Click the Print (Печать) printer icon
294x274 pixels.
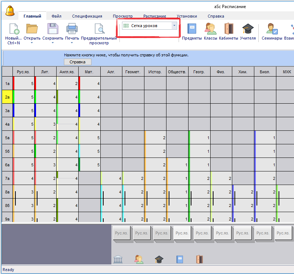[x=72, y=29]
